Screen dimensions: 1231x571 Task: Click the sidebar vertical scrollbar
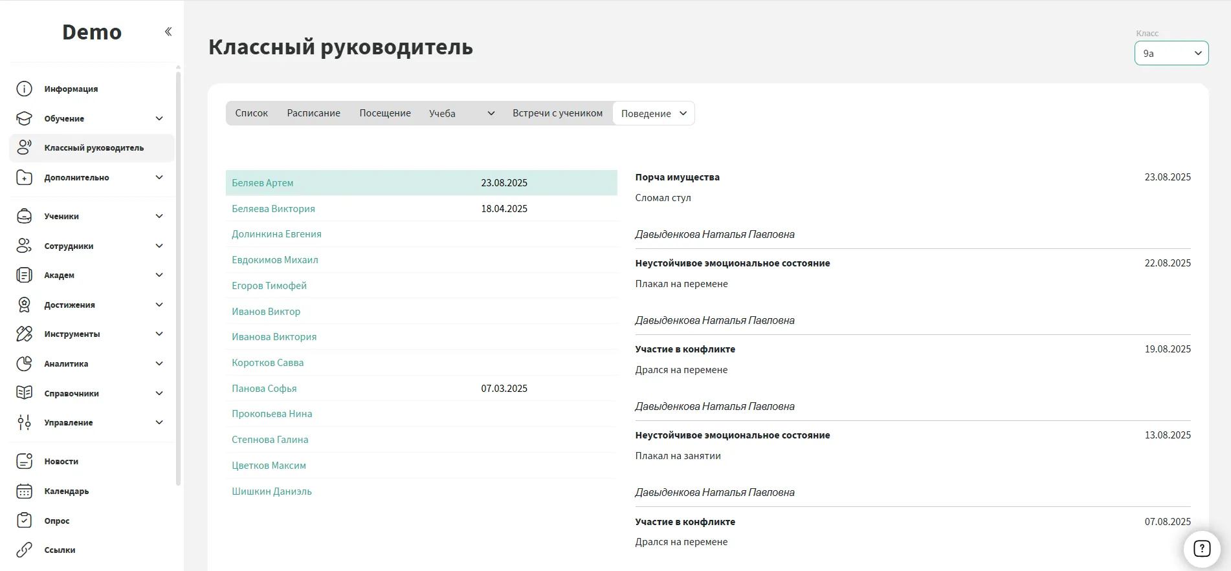click(x=178, y=278)
